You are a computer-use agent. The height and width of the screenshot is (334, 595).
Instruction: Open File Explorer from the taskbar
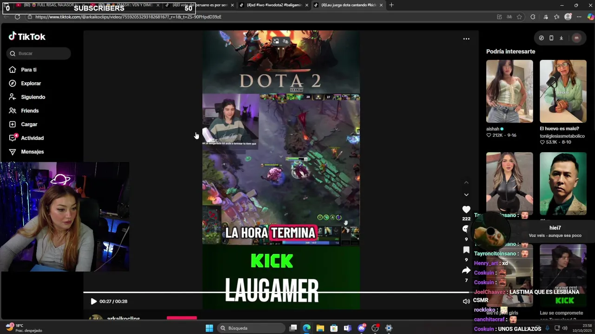pos(320,328)
